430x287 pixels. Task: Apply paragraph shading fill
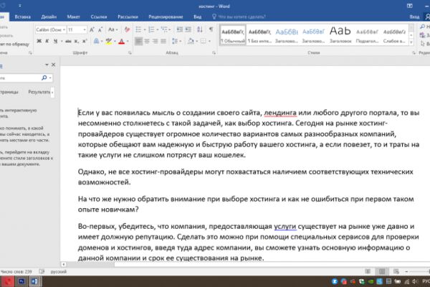(x=191, y=41)
